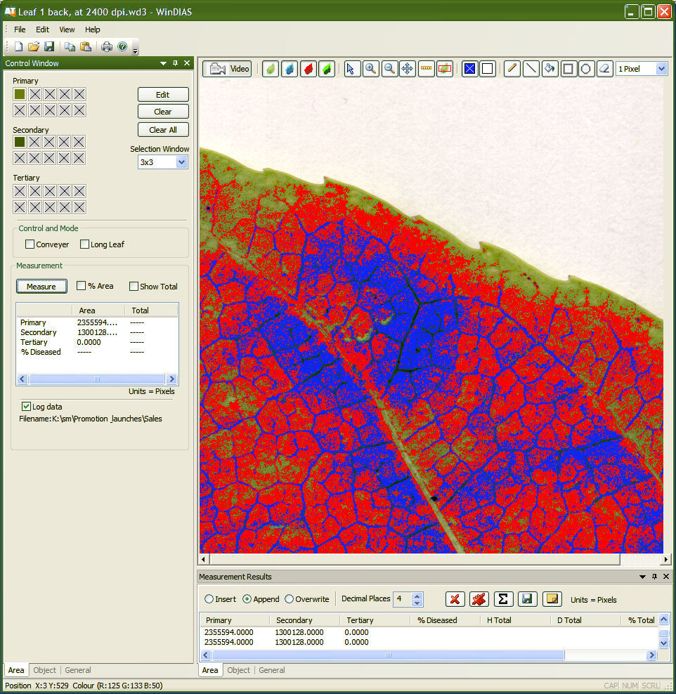This screenshot has height=694, width=676.
Task: Toggle the Conveyer mode checkbox
Action: click(29, 244)
